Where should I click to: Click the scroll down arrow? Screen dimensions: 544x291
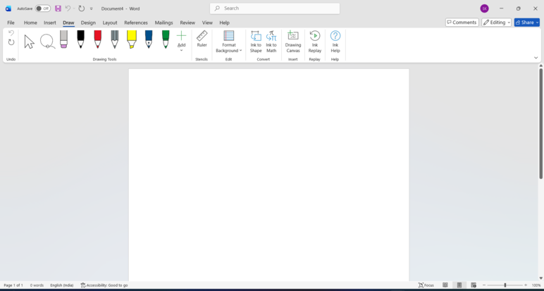pos(540,278)
